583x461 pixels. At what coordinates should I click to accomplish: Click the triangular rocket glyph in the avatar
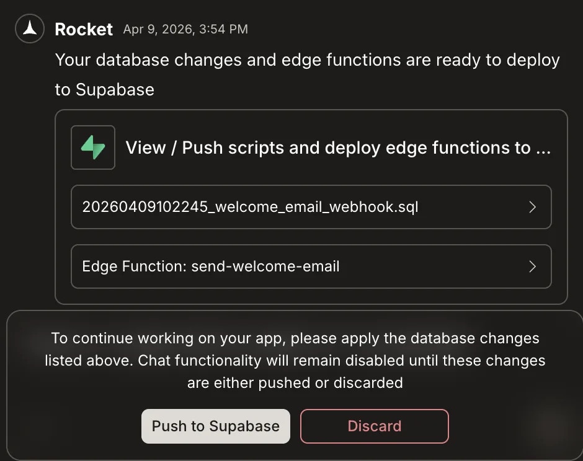click(29, 29)
